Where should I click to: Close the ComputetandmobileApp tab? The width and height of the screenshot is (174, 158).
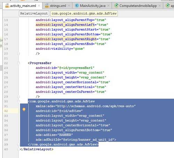point(160,6)
